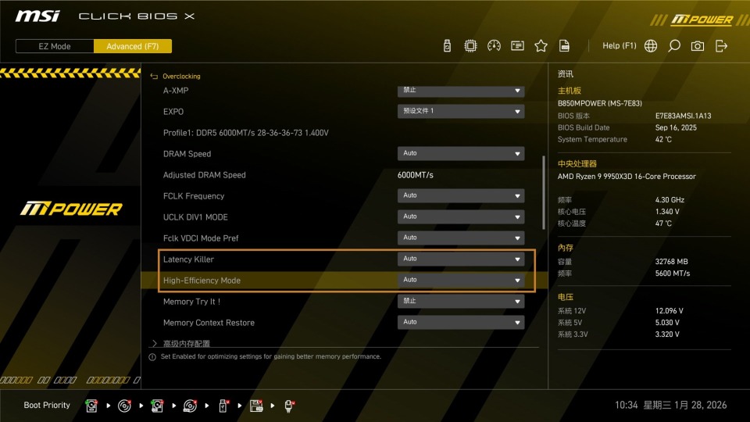Open the EXPO profile dropdown
The height and width of the screenshot is (422, 750).
click(461, 111)
